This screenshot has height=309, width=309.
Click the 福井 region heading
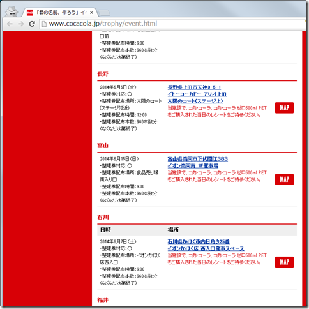pyautogui.click(x=103, y=300)
